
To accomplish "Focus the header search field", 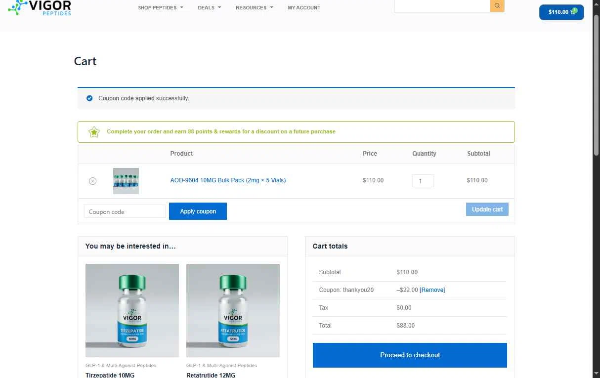I will tap(442, 6).
